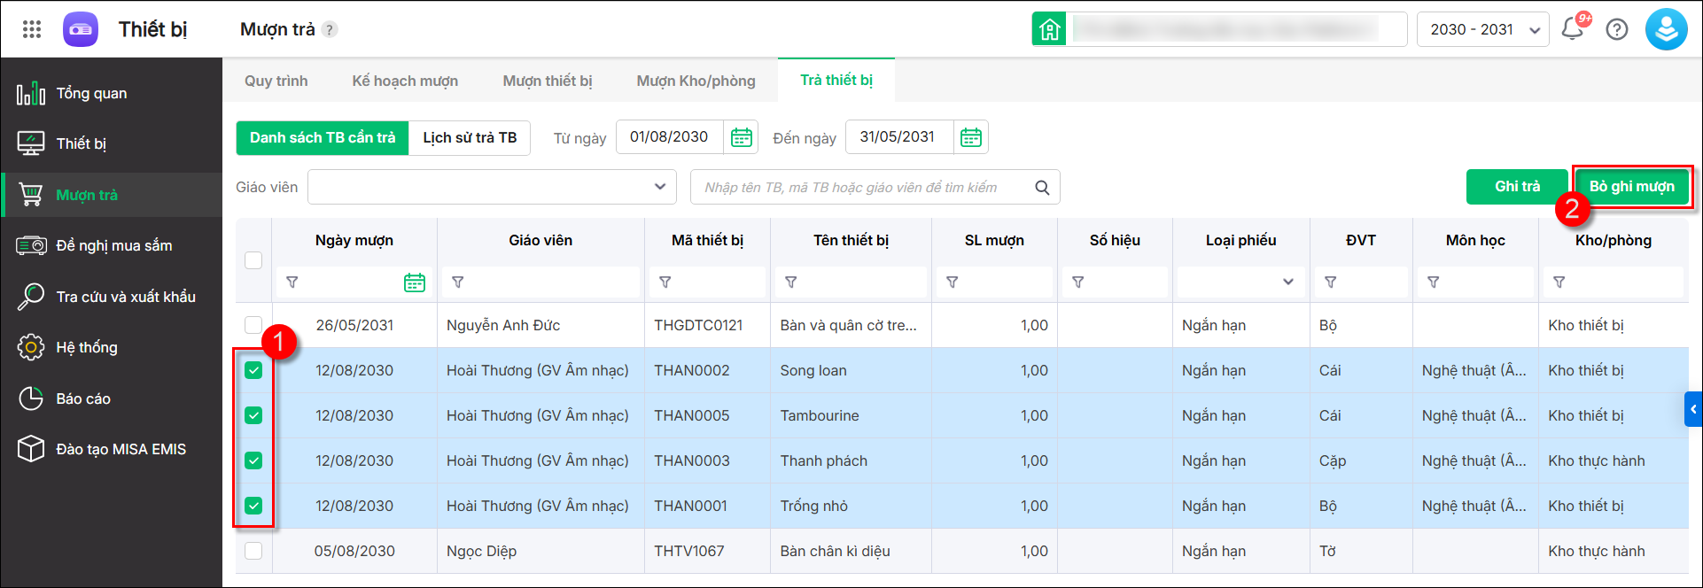This screenshot has width=1703, height=588.
Task: Click the search magnifier icon
Action: (x=1042, y=188)
